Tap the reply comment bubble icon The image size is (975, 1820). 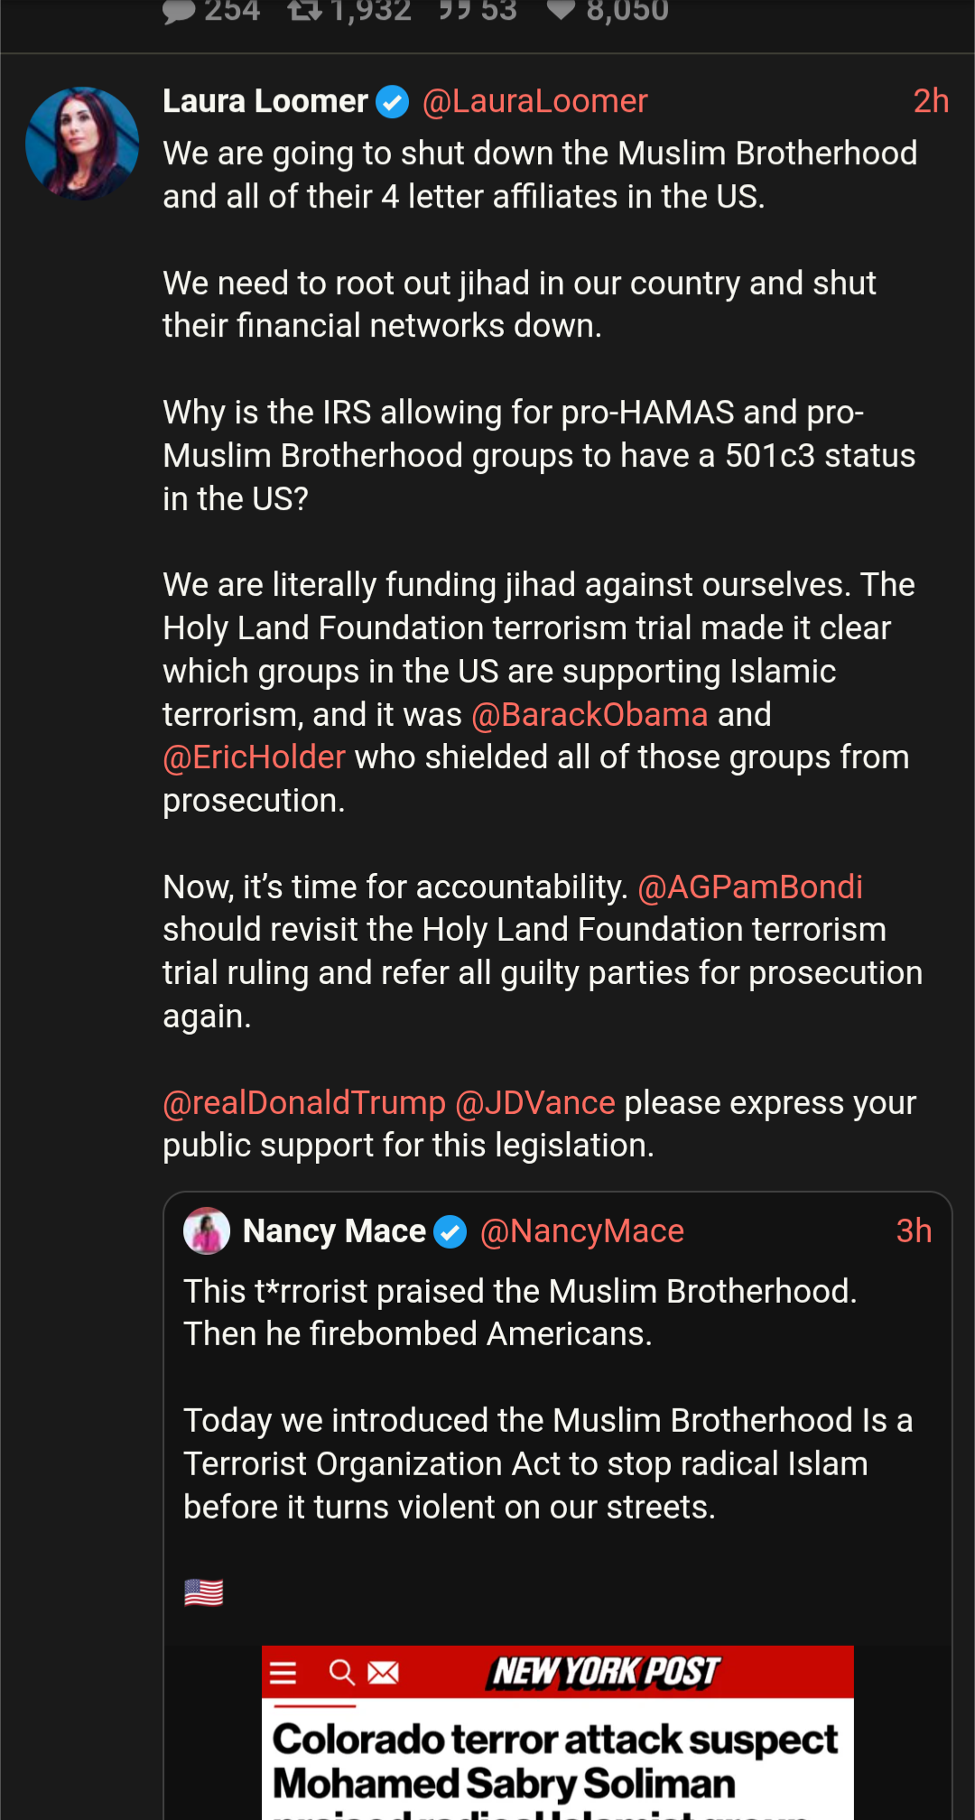(179, 11)
